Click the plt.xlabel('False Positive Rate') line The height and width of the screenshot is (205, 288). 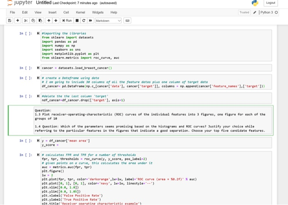[72, 196]
